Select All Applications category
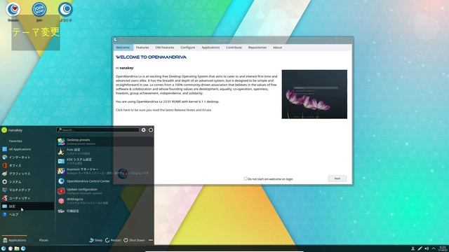This screenshot has height=252, width=449. pos(27,149)
